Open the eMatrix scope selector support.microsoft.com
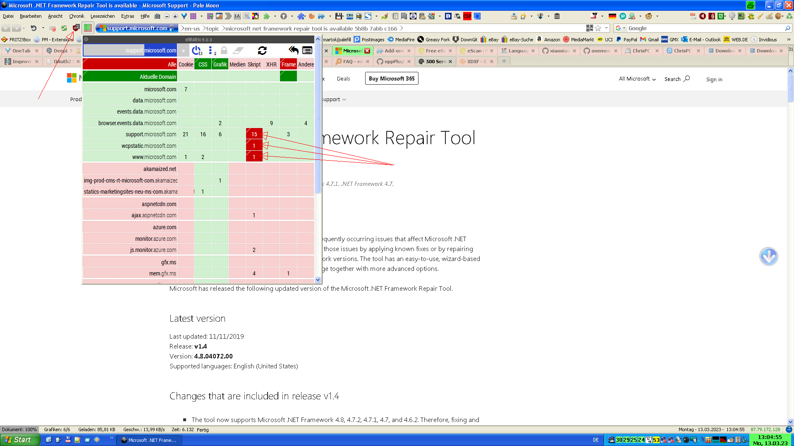Viewport: 794px width, 446px height. coord(130,50)
